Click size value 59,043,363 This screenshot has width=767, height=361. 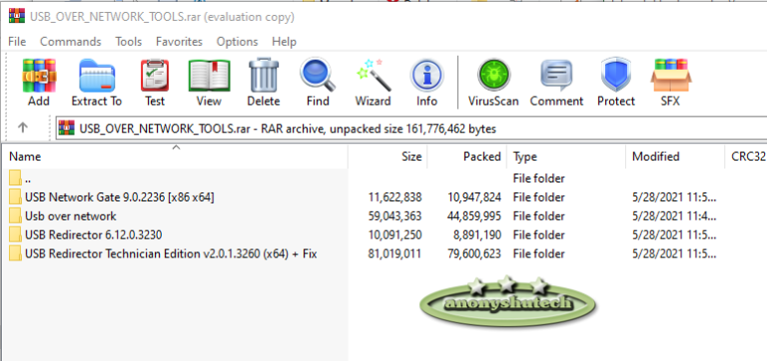pos(394,216)
